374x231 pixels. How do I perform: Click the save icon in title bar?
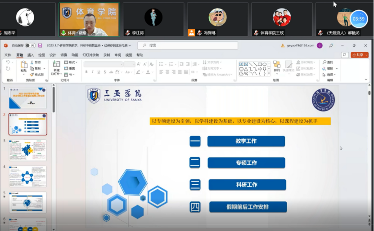[40, 45]
